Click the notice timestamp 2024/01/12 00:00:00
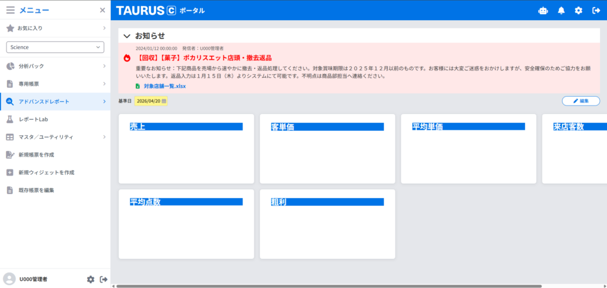This screenshot has height=288, width=607. pyautogui.click(x=156, y=49)
